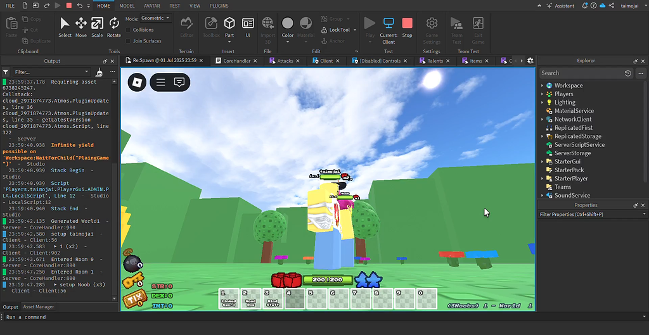The image size is (649, 335).
Task: Expand the Workspace tree node
Action: click(543, 85)
